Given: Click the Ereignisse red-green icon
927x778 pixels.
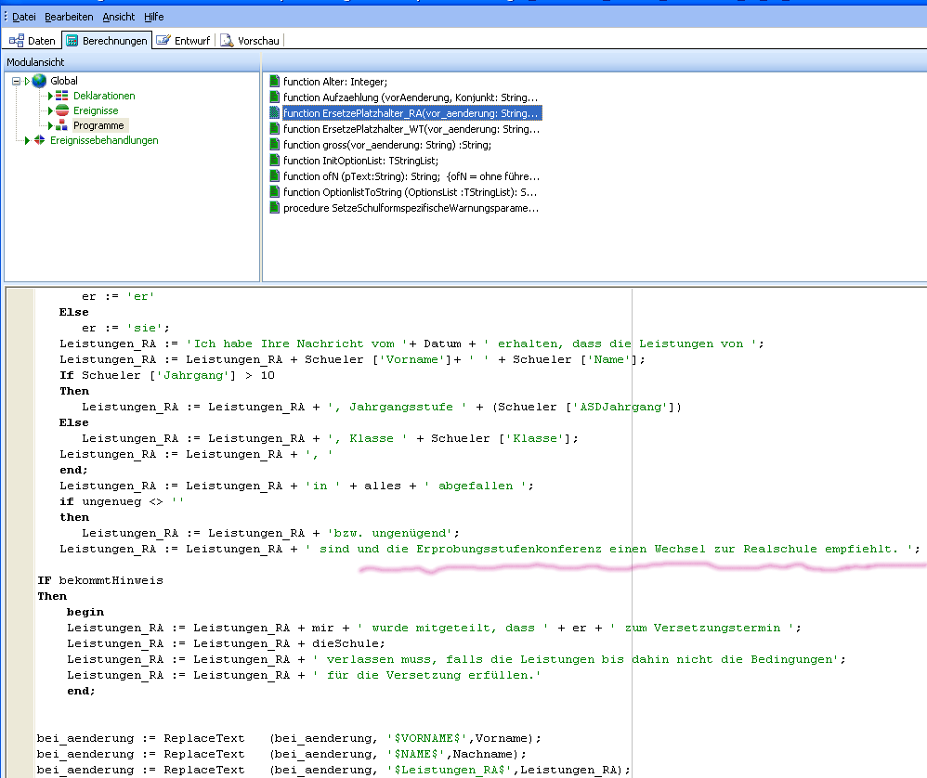Looking at the screenshot, I should coord(62,110).
